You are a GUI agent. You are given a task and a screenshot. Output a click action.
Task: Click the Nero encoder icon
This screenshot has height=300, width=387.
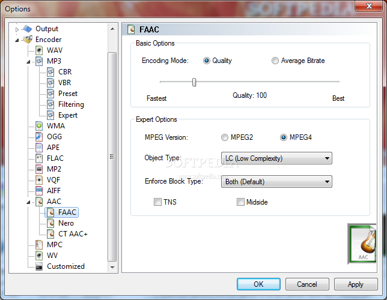[50, 223]
